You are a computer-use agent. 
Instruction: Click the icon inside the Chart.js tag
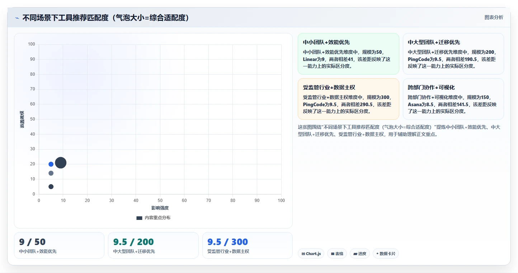click(x=303, y=254)
